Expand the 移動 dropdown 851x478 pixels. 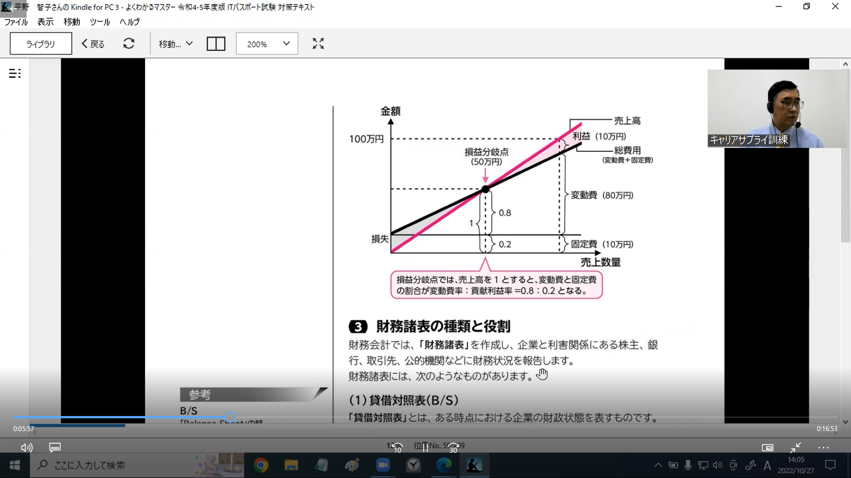[176, 44]
